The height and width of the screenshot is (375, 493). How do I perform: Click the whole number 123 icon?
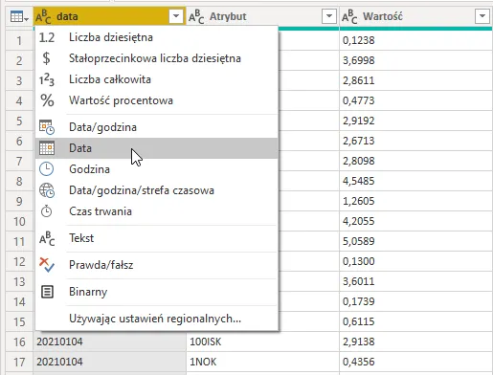point(47,79)
